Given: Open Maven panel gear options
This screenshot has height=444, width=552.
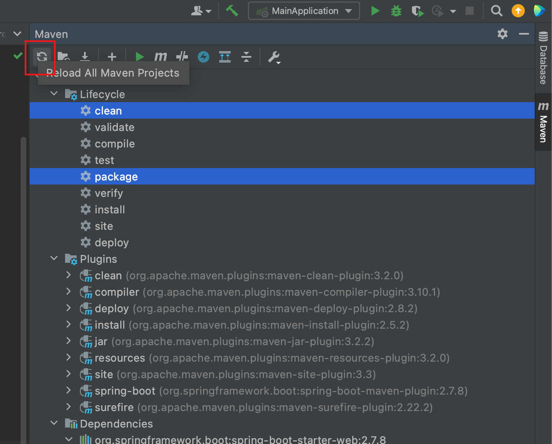Looking at the screenshot, I should [503, 34].
